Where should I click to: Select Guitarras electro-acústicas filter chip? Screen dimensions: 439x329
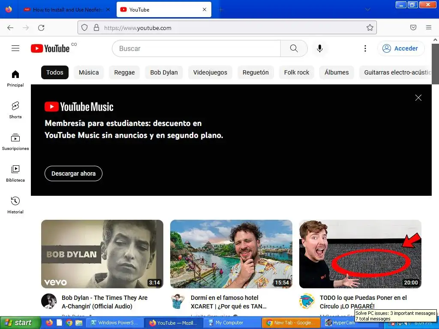tap(396, 72)
